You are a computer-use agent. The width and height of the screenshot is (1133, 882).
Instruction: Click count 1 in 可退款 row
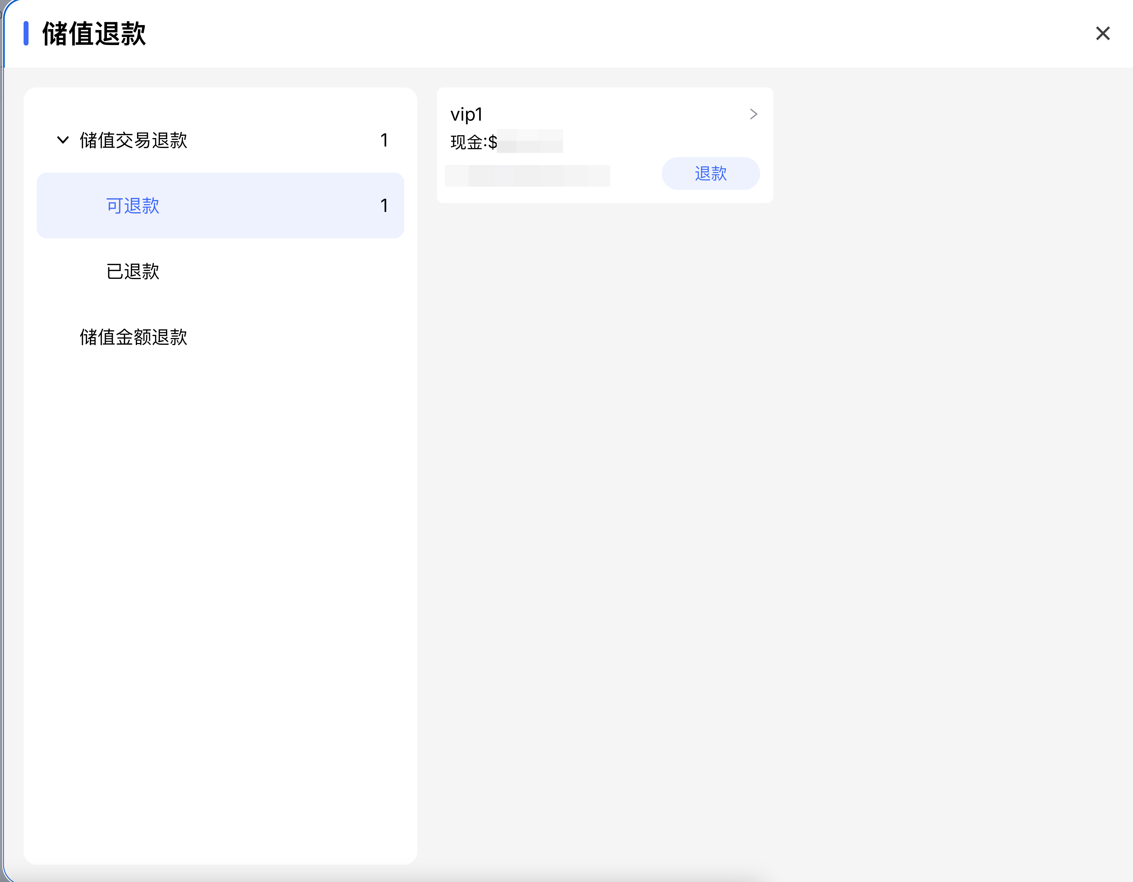pyautogui.click(x=384, y=206)
